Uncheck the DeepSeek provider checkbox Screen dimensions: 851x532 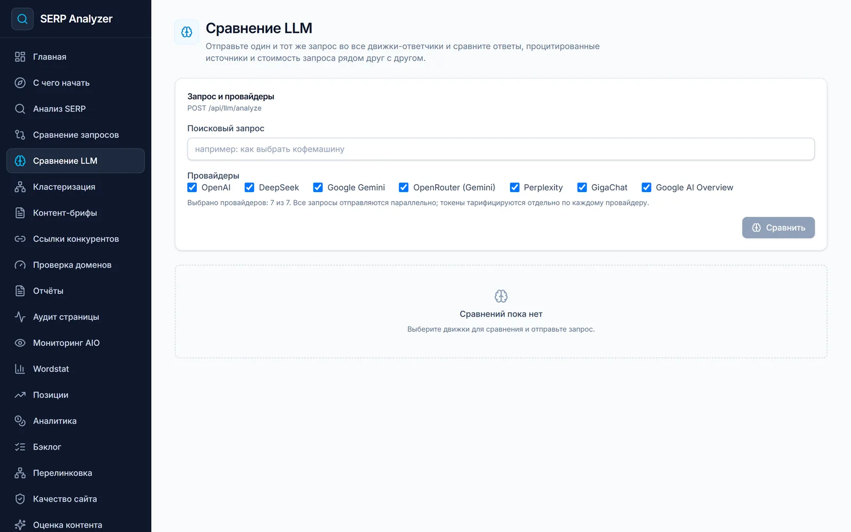[249, 188]
